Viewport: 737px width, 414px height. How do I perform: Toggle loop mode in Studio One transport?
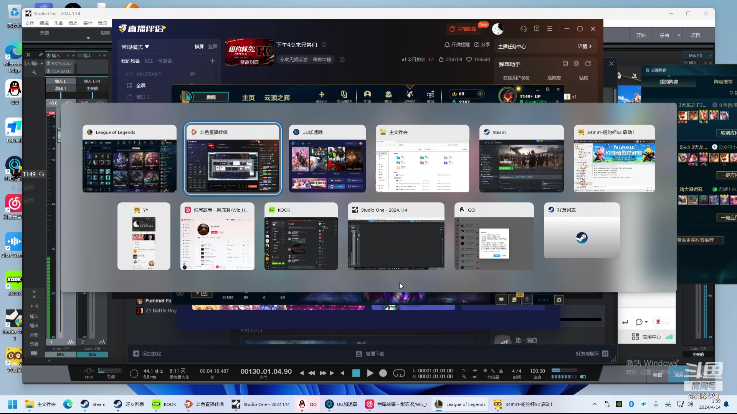399,373
